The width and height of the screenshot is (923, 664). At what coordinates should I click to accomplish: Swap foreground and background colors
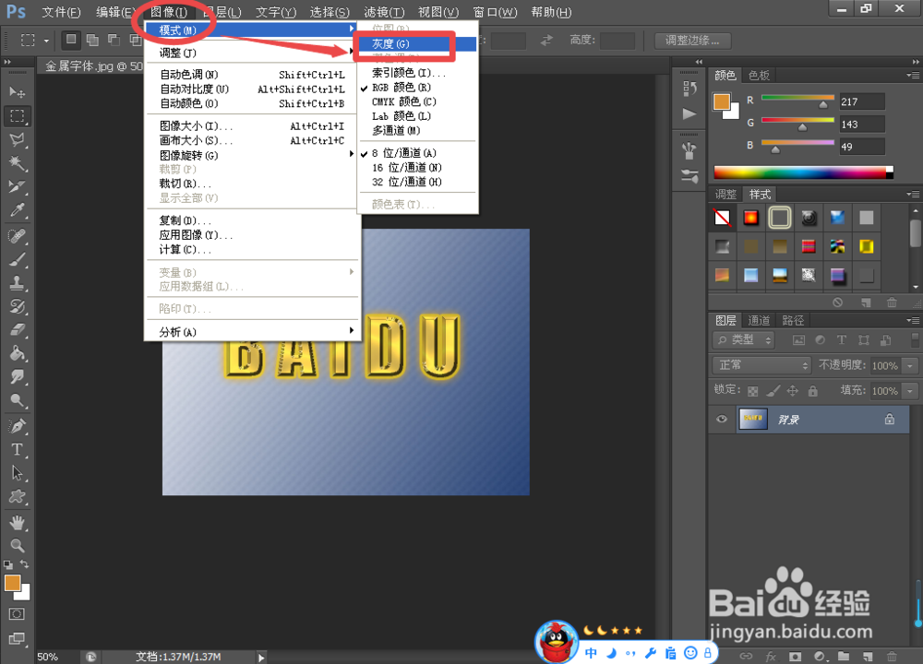point(25,564)
